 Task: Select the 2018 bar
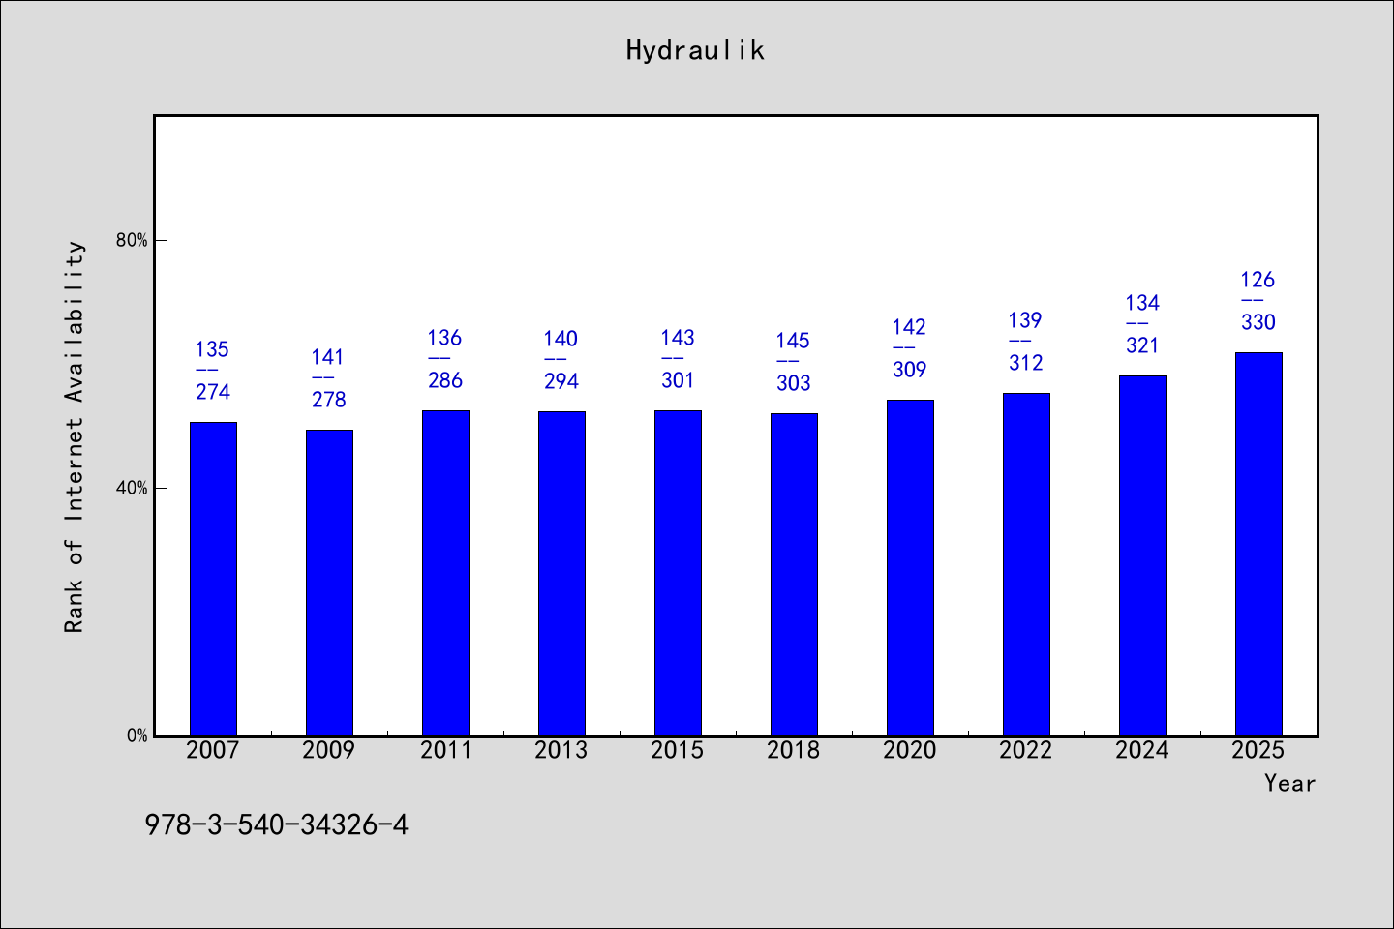tap(794, 575)
